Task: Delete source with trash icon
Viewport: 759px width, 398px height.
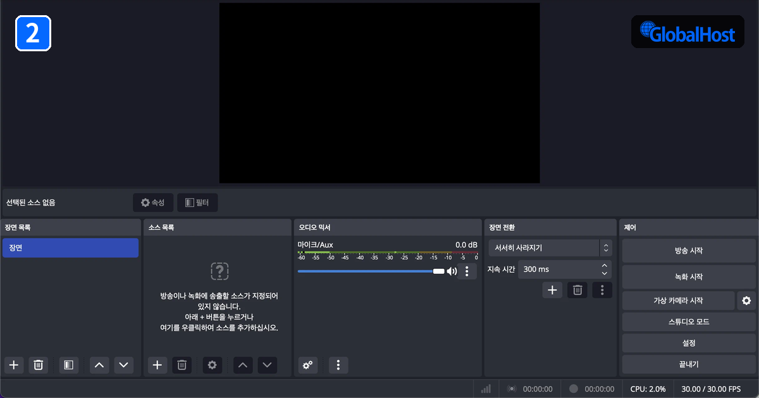Action: pos(182,365)
